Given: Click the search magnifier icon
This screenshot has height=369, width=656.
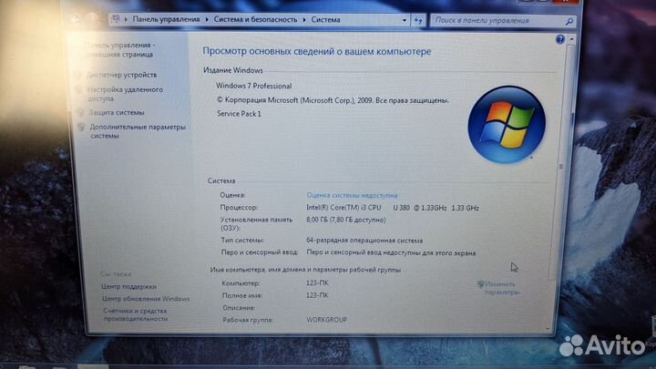Looking at the screenshot, I should pos(569,21).
